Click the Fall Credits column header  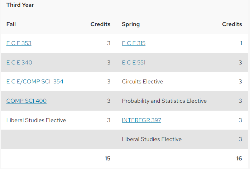tap(100, 24)
